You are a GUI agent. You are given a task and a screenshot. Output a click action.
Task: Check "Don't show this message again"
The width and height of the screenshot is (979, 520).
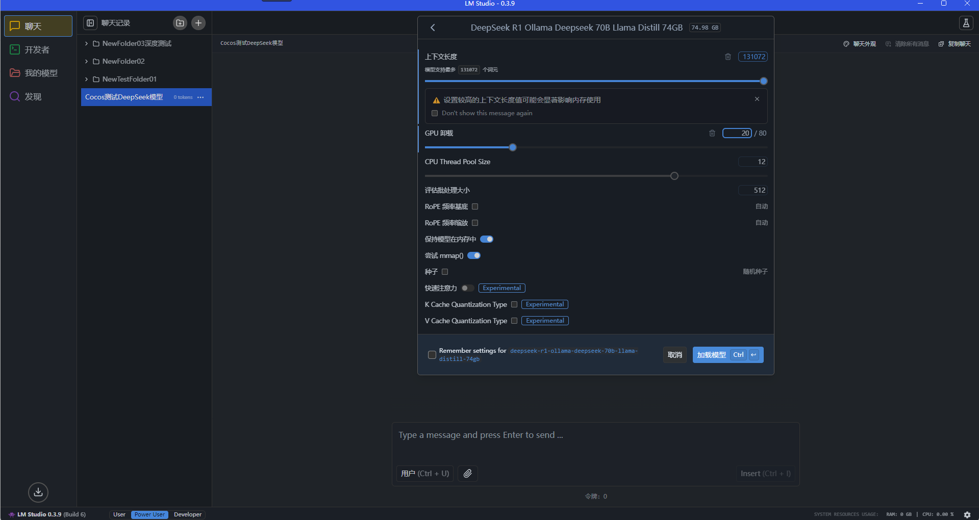pyautogui.click(x=435, y=113)
